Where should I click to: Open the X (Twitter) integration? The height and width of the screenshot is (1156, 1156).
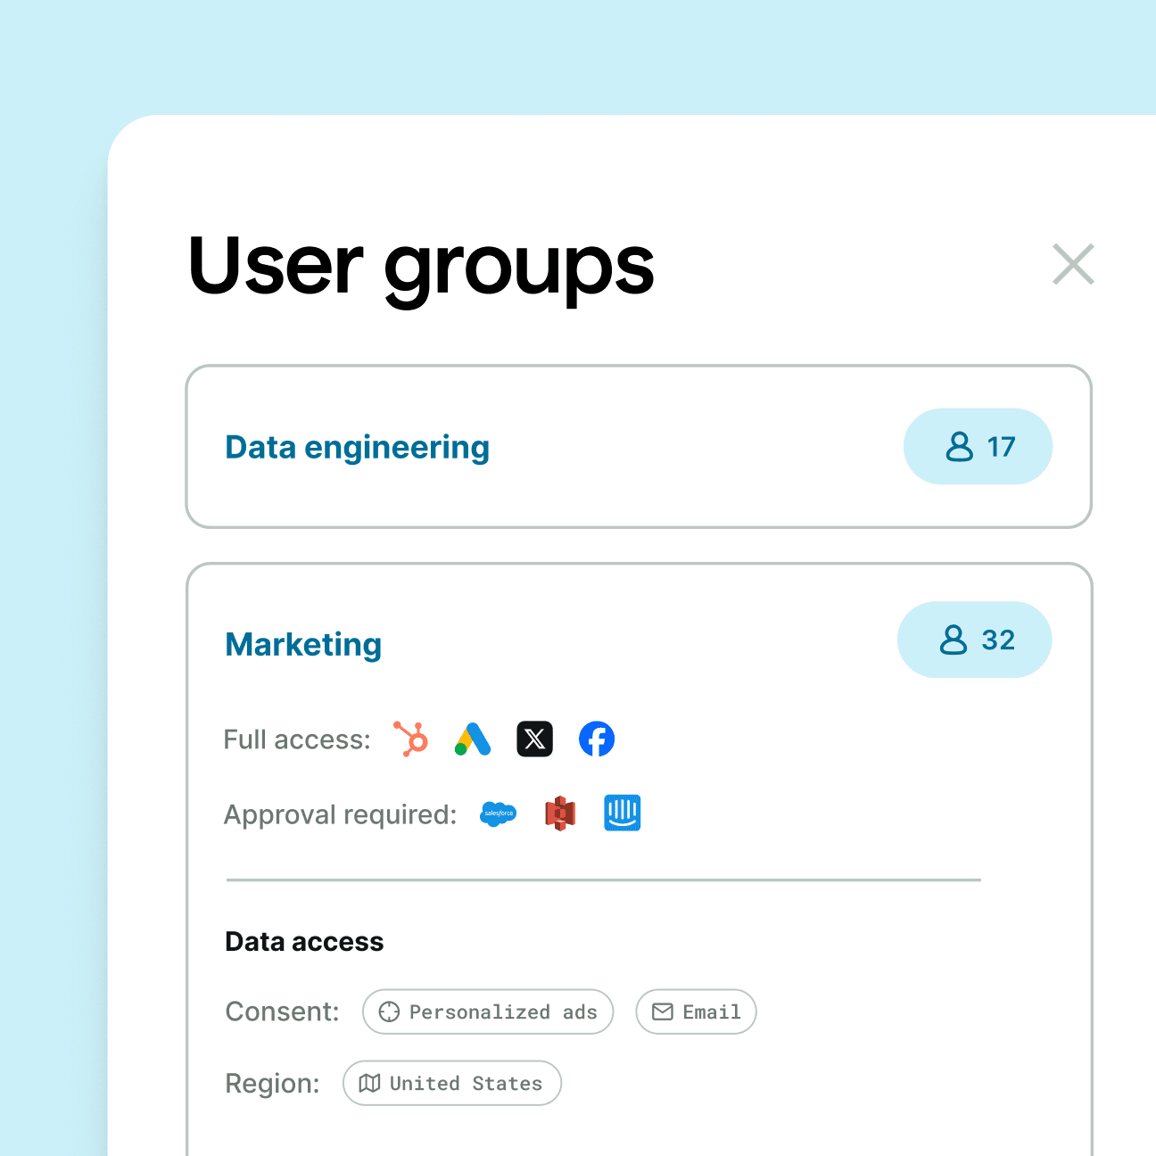(x=534, y=739)
